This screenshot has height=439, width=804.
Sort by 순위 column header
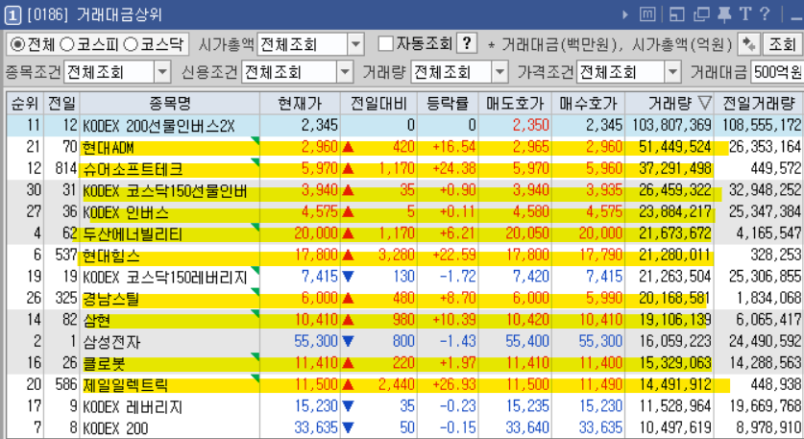pos(25,103)
